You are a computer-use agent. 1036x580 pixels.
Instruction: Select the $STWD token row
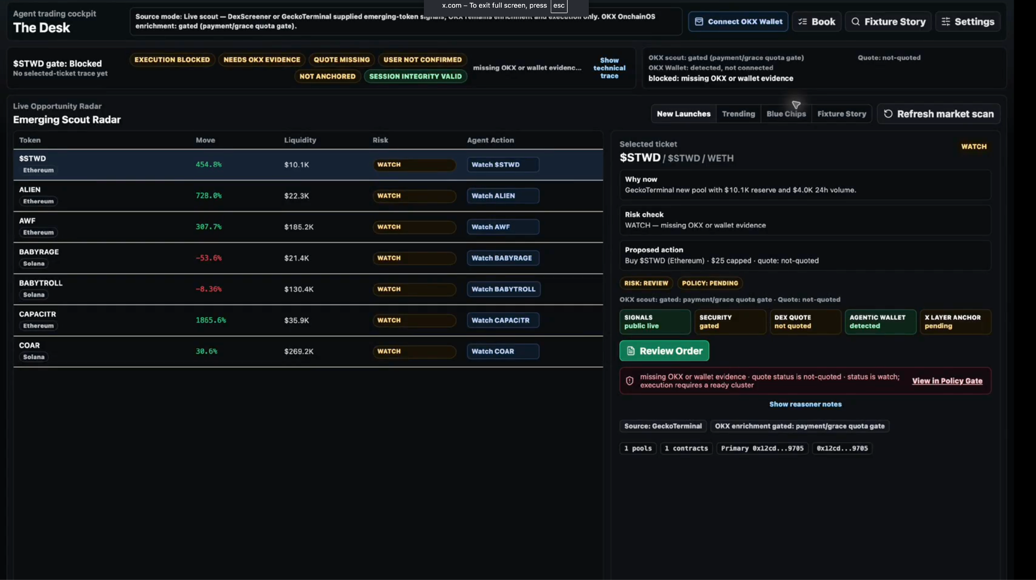tap(308, 165)
